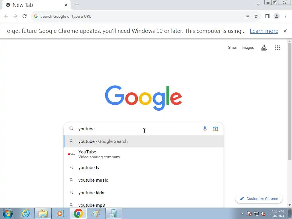Open the share this page icon
The width and height of the screenshot is (292, 219).
click(247, 16)
